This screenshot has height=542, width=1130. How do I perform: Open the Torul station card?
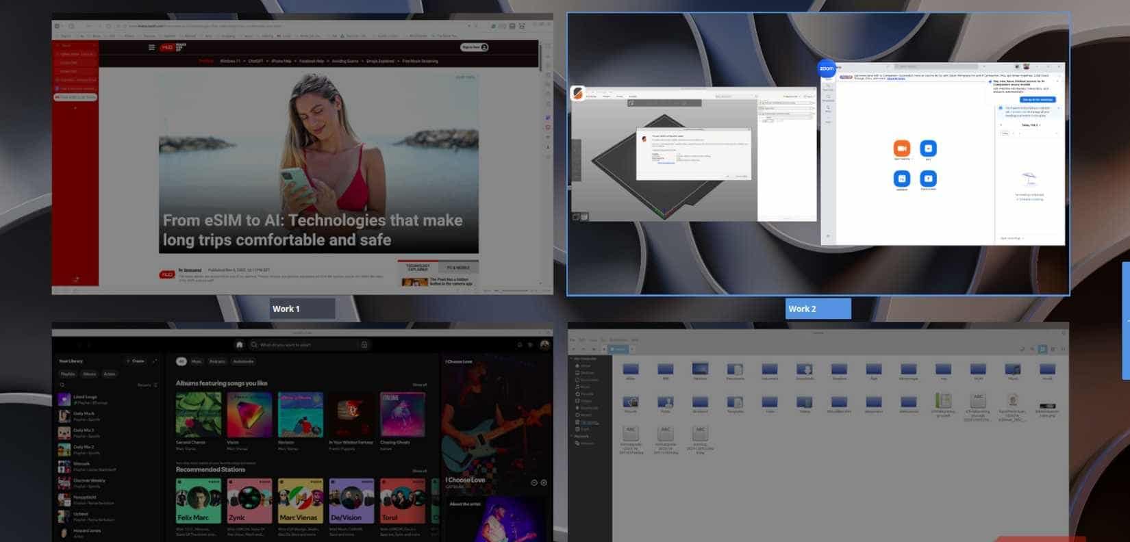click(x=402, y=501)
